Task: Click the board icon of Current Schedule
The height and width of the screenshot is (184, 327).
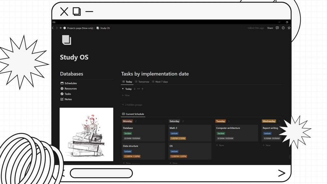Action: click(123, 114)
